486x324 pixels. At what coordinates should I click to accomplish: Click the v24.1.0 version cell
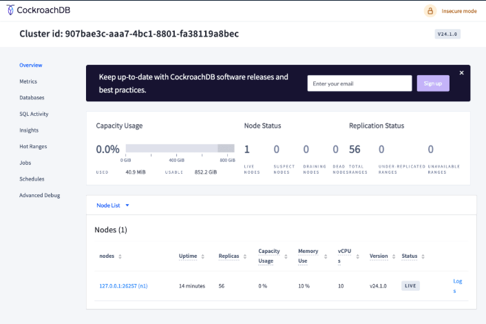click(x=378, y=286)
